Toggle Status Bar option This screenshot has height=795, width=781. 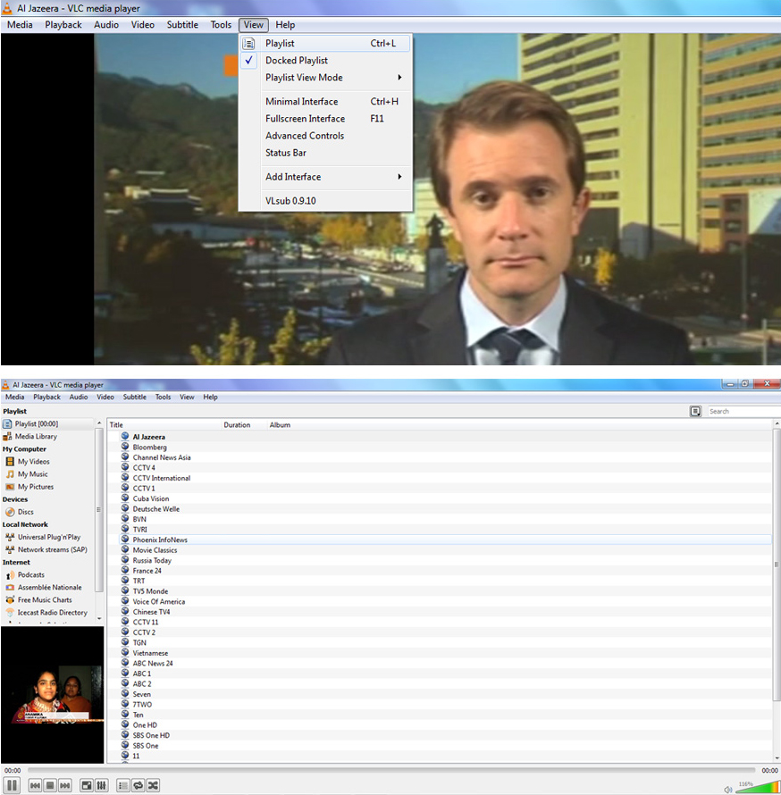325,153
